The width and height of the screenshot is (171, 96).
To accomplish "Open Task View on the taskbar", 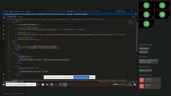I will (38, 85).
